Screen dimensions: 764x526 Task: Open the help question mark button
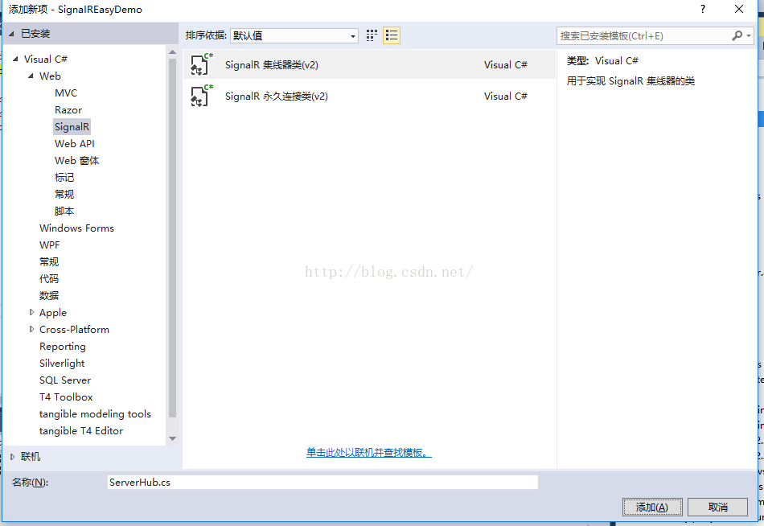click(x=703, y=10)
